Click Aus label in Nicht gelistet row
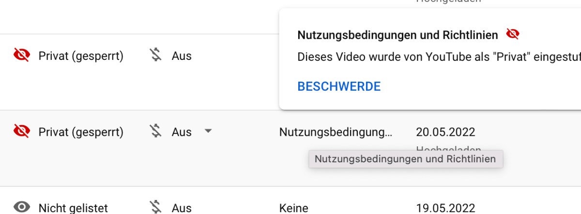This screenshot has height=214, width=581. click(182, 208)
